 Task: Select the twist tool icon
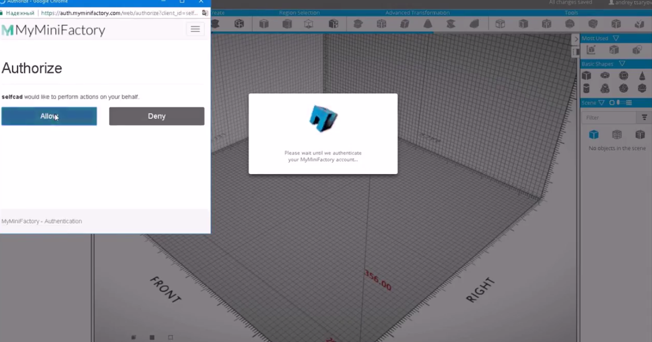pyautogui.click(x=451, y=24)
